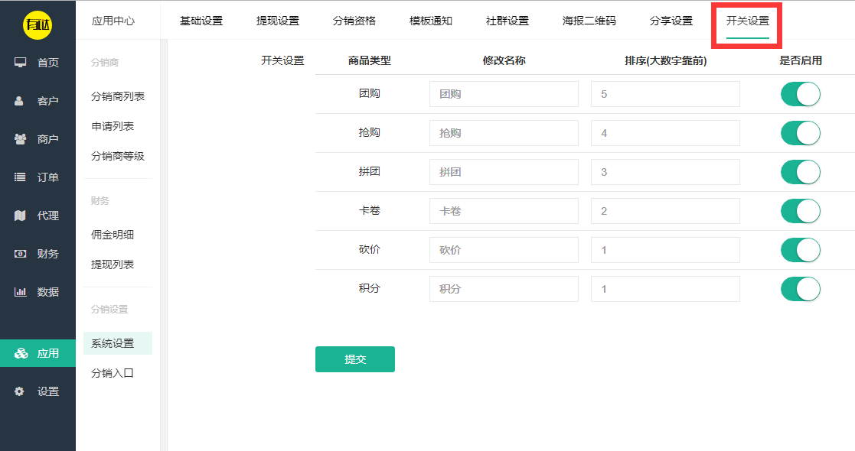Viewport: 855px width, 451px height.
Task: Select 系统设置 in the submenu
Action: (x=118, y=343)
